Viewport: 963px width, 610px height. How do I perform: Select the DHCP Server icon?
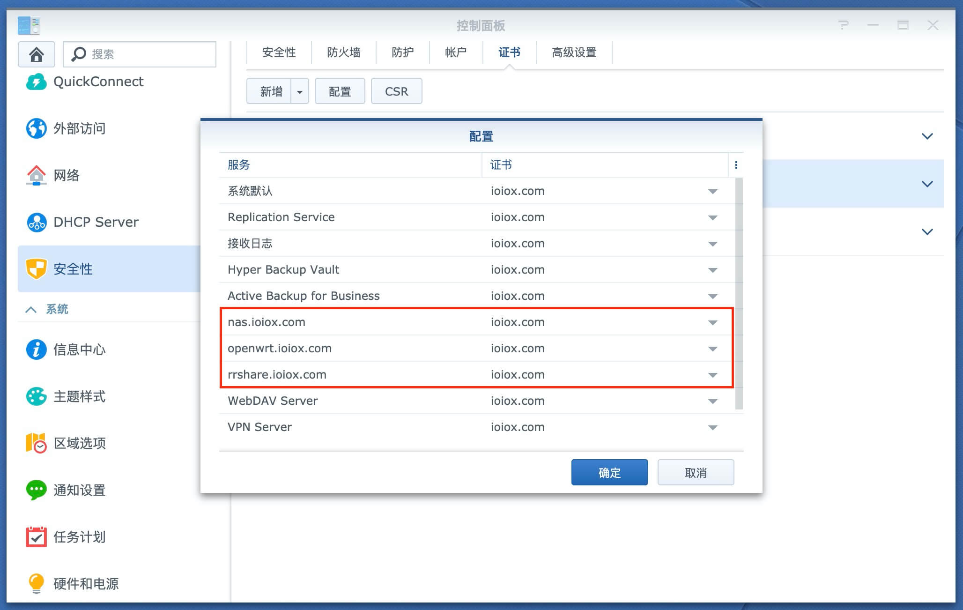coord(36,222)
